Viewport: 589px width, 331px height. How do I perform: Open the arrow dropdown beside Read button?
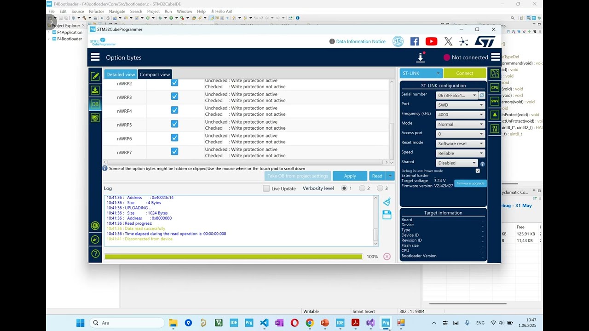pyautogui.click(x=390, y=176)
